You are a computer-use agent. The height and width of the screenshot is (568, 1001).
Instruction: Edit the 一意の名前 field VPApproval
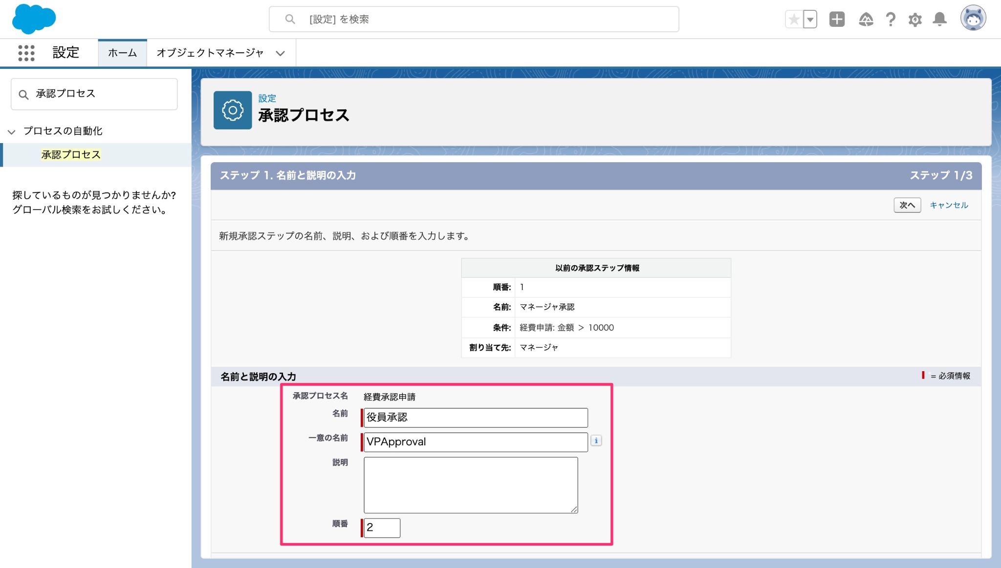475,442
